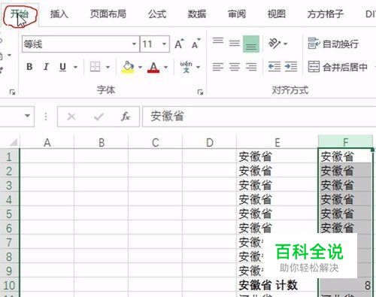Image resolution: width=376 pixels, height=297 pixels.
Task: Click the wén phonetic guide icon
Action: 186,67
